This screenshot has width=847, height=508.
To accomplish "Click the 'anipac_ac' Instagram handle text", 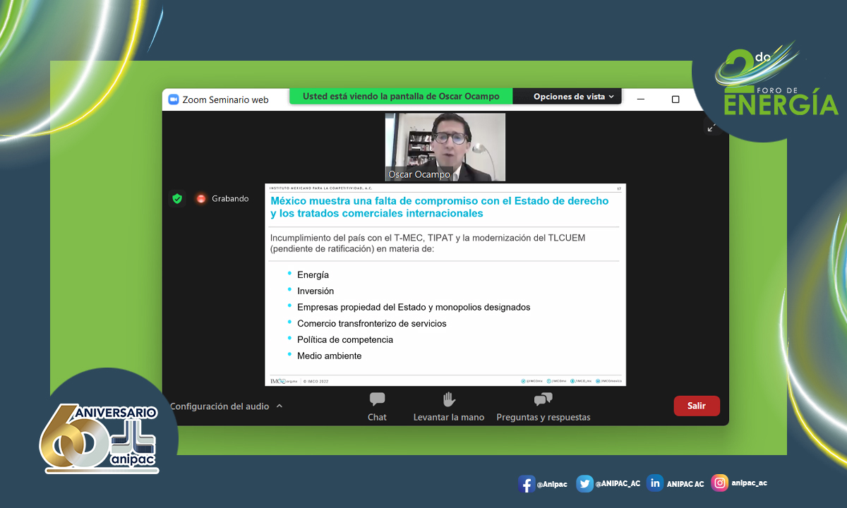I will pos(750,483).
